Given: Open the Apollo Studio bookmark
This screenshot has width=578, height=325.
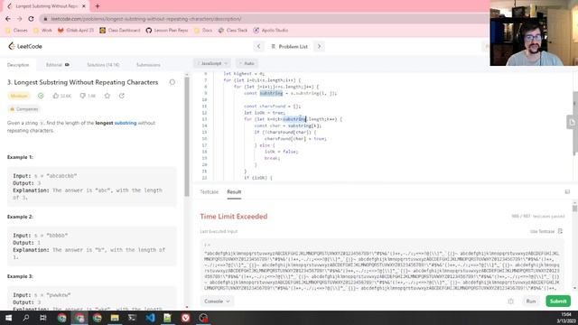Looking at the screenshot, I should (x=271, y=30).
